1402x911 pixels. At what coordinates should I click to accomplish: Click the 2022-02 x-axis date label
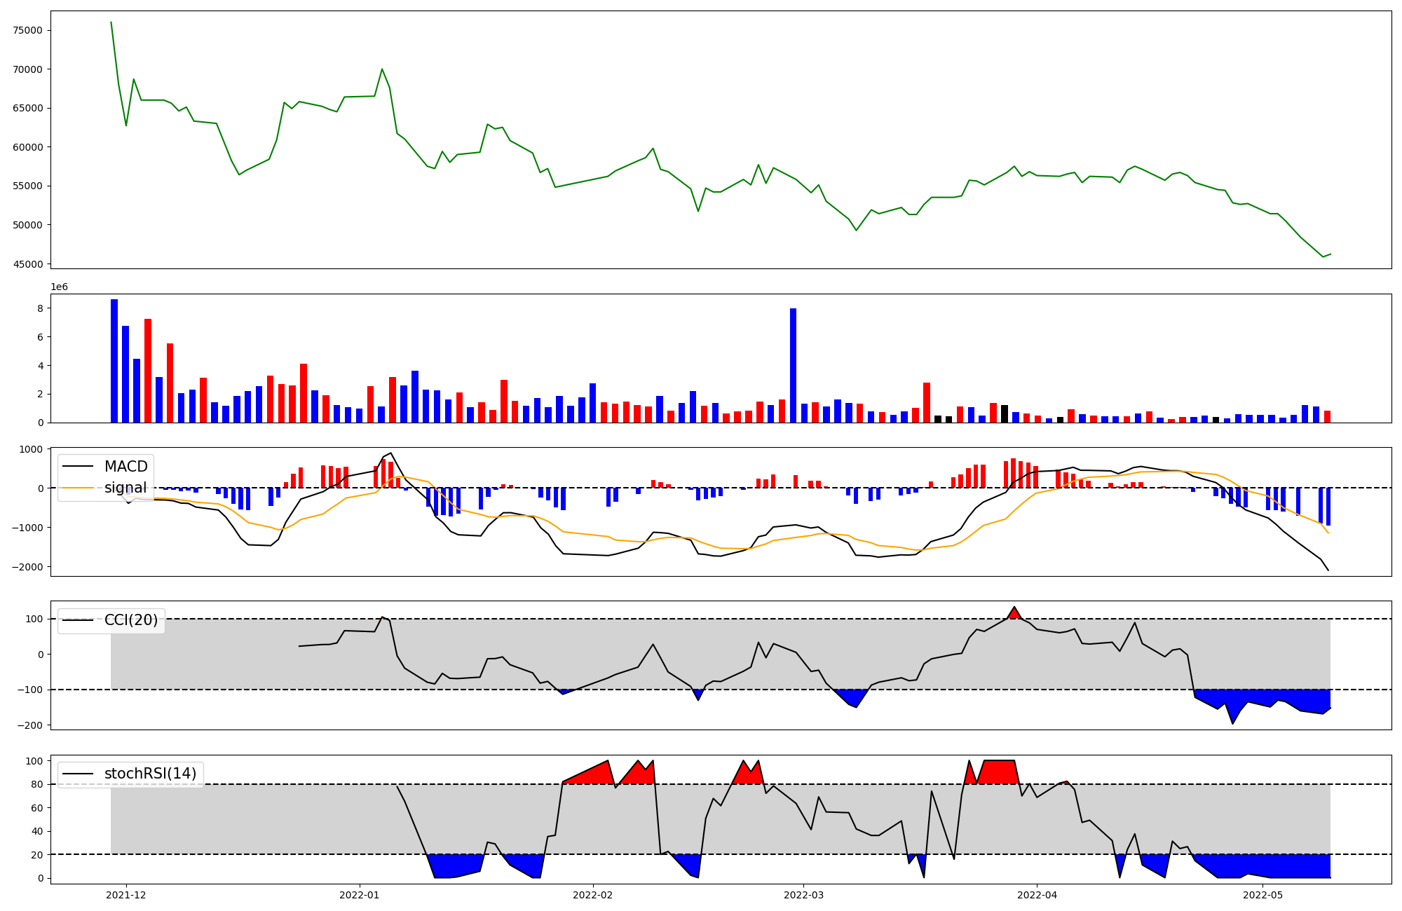(593, 895)
